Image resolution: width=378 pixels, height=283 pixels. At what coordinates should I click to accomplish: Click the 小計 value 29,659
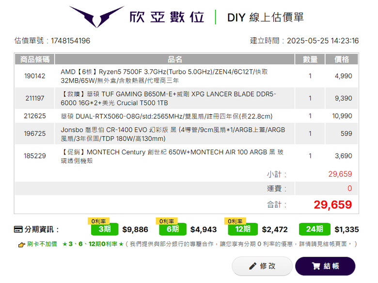(x=340, y=174)
